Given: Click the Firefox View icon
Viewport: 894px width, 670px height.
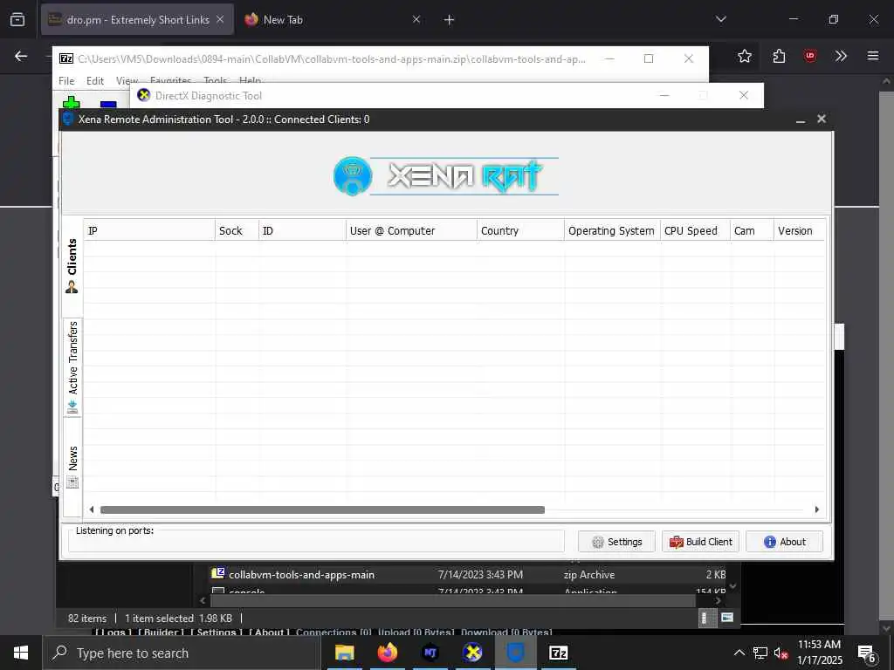Looking at the screenshot, I should click(17, 19).
